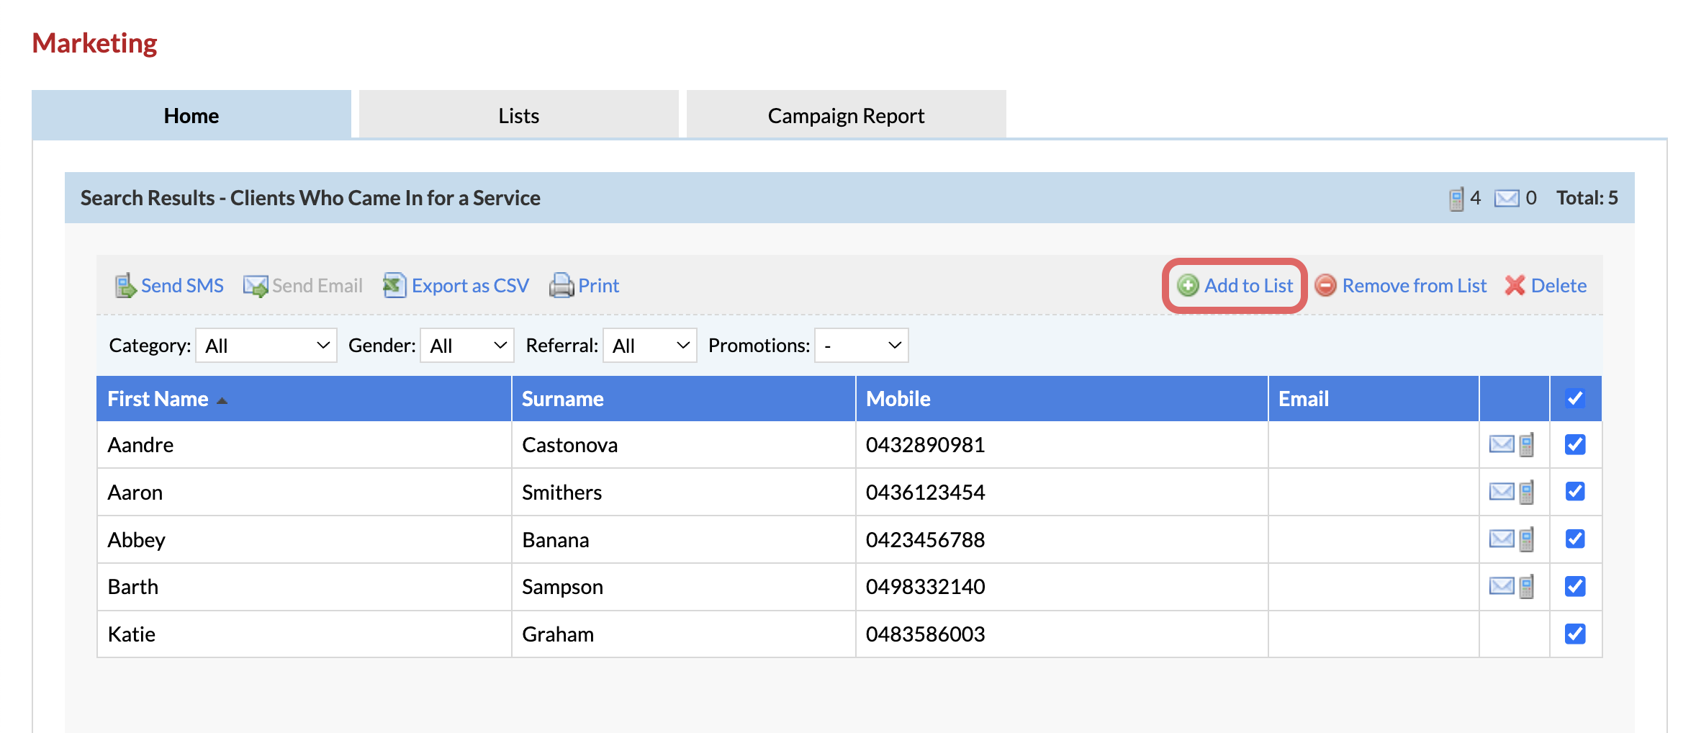Click mobile number 0436123454

pos(926,493)
